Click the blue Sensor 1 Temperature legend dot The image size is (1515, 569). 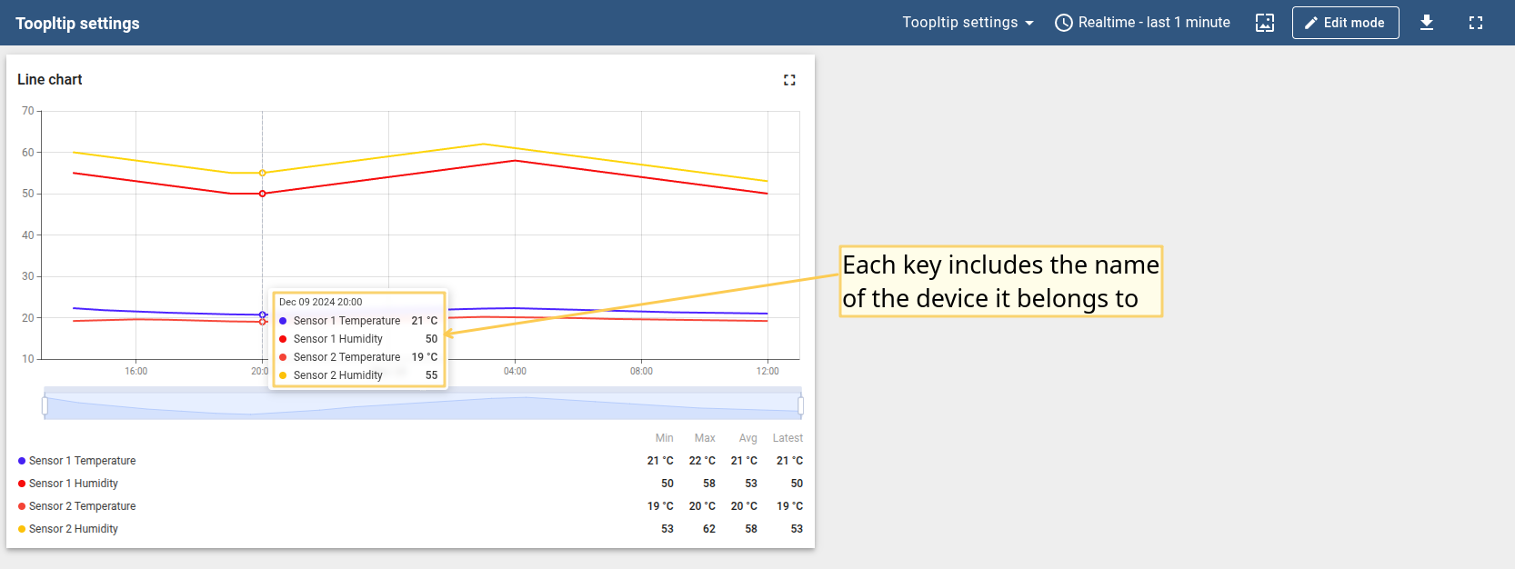(22, 461)
